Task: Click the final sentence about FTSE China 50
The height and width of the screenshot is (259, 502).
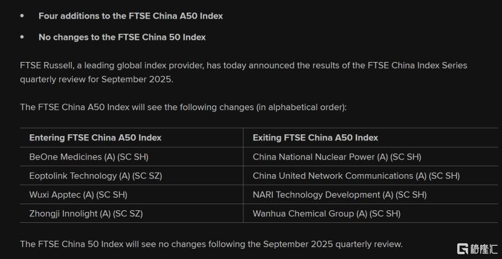Action: point(211,245)
